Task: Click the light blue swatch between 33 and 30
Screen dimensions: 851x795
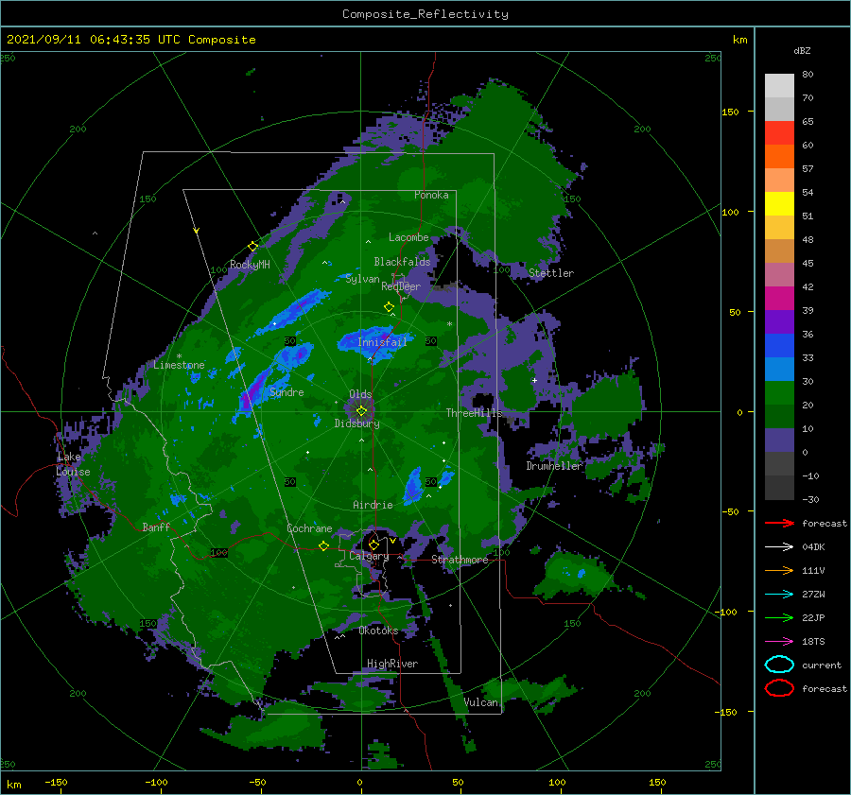Action: point(779,369)
